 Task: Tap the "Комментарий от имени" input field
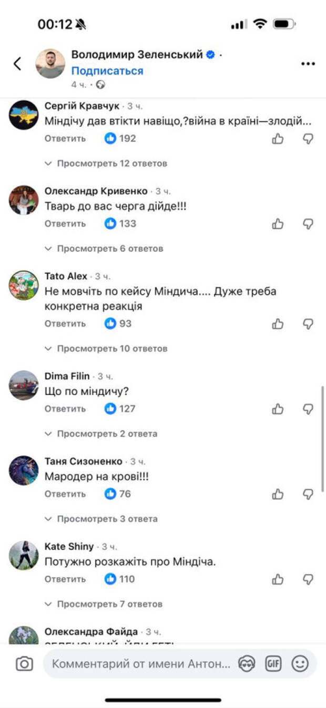point(142,664)
